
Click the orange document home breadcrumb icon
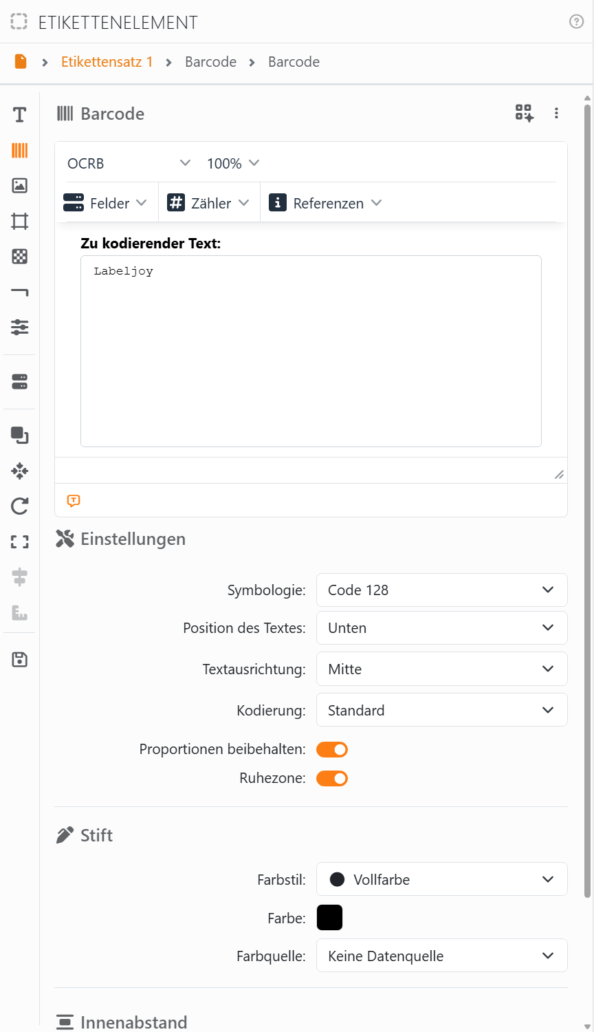pos(21,61)
